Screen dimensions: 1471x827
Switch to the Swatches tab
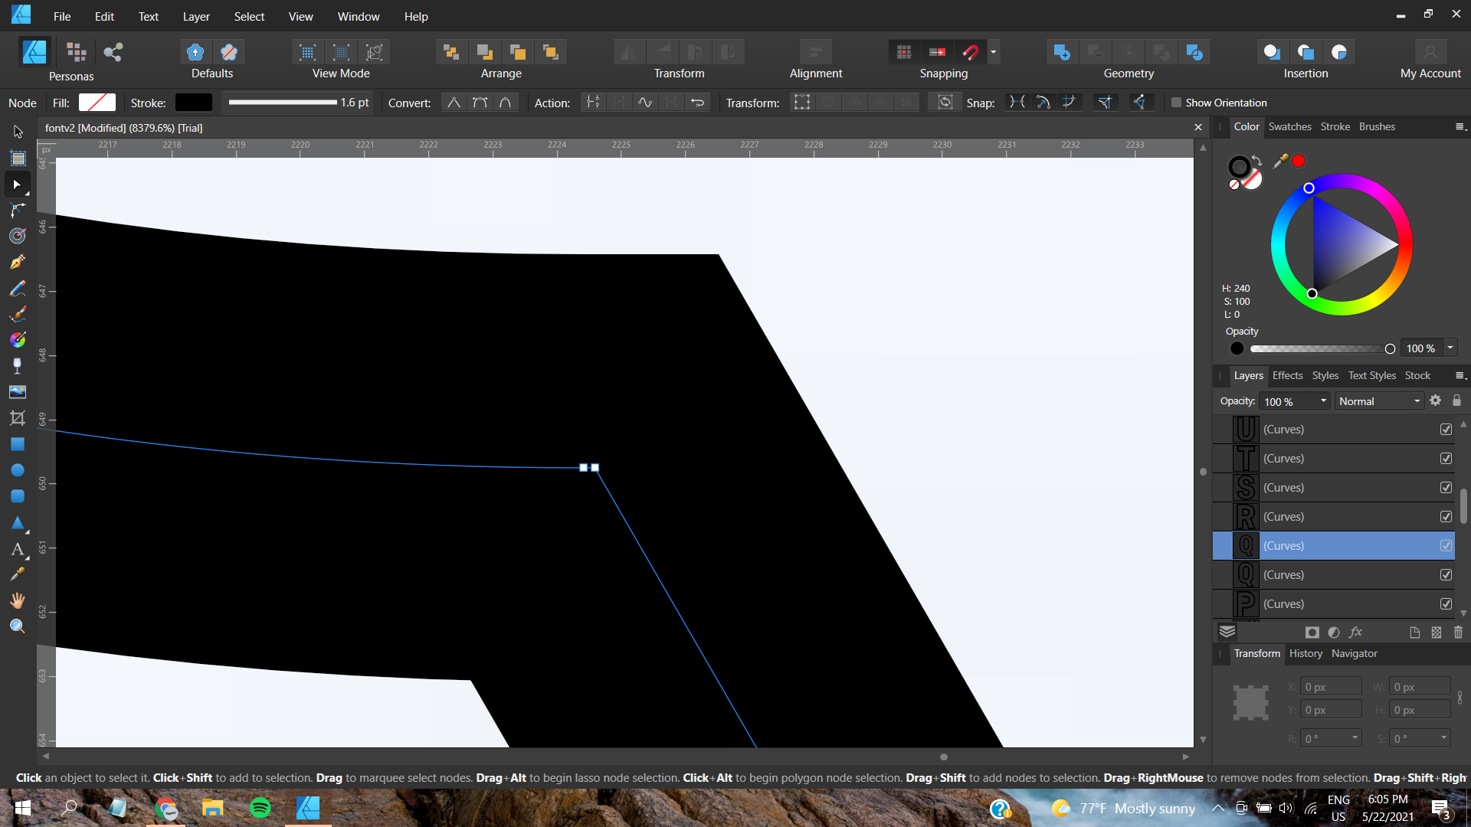1289,127
